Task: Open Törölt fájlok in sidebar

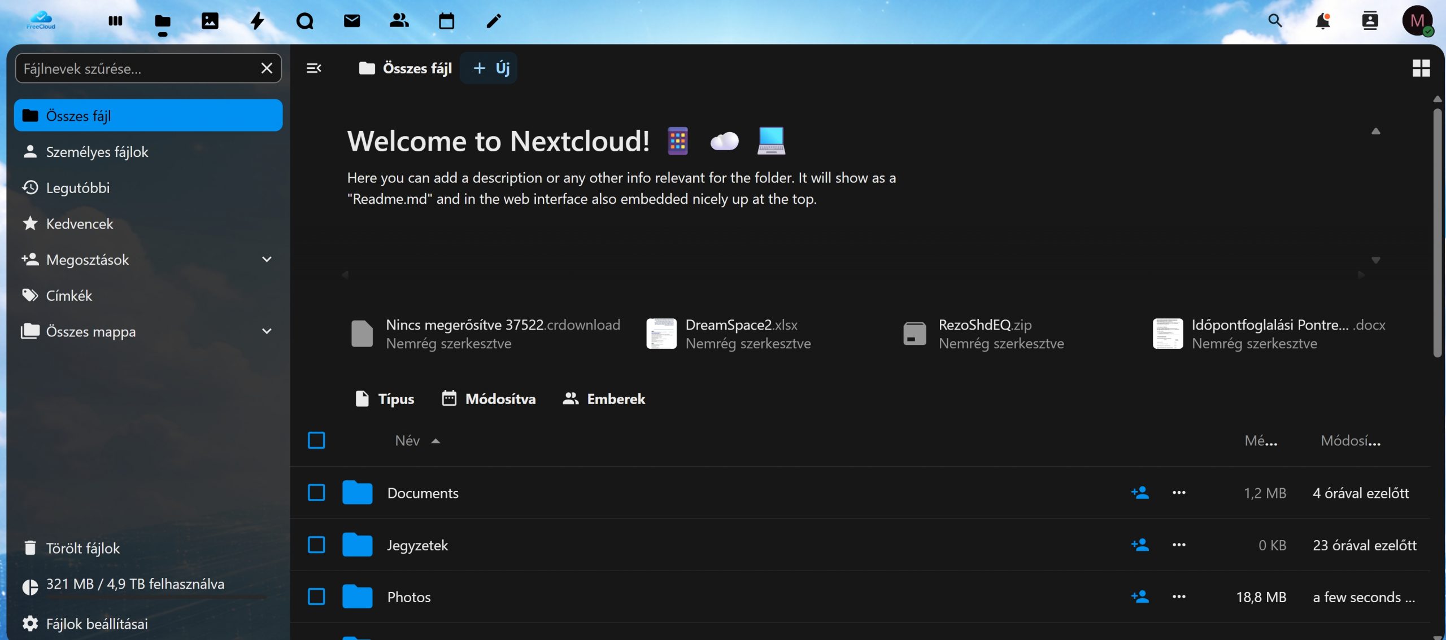Action: click(x=83, y=548)
